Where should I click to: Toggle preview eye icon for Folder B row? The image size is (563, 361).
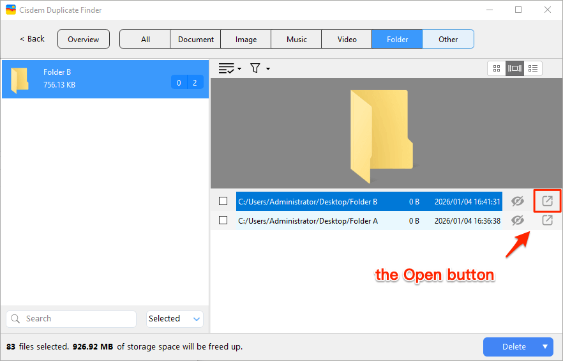point(518,201)
